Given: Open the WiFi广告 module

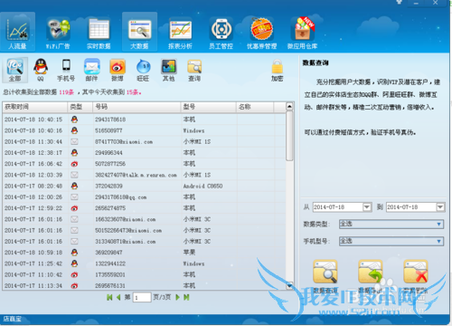Looking at the screenshot, I should 58,33.
